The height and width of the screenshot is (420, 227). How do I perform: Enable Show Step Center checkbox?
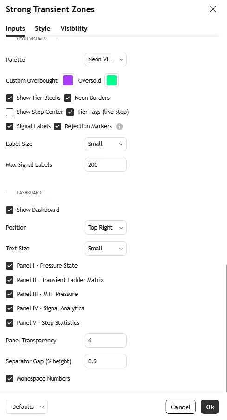[10, 112]
